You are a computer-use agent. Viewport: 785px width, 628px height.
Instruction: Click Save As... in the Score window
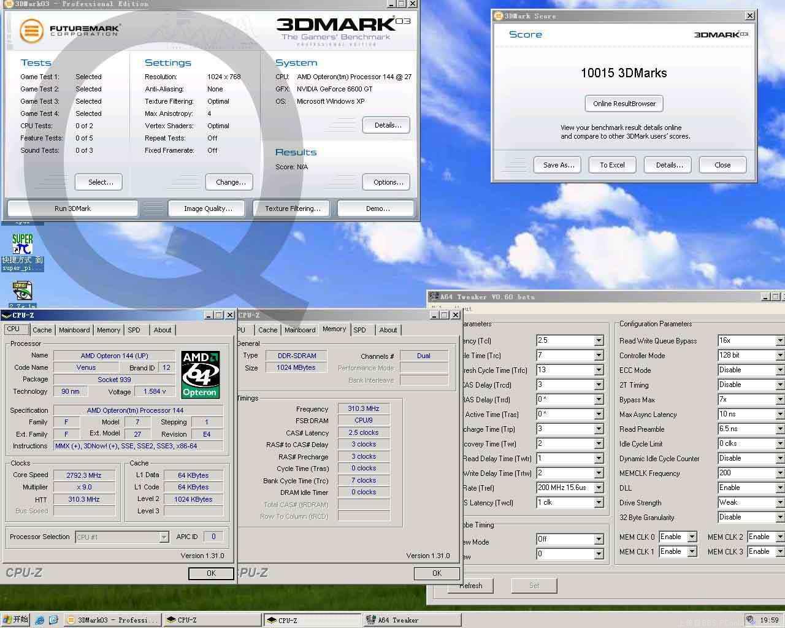click(x=556, y=165)
